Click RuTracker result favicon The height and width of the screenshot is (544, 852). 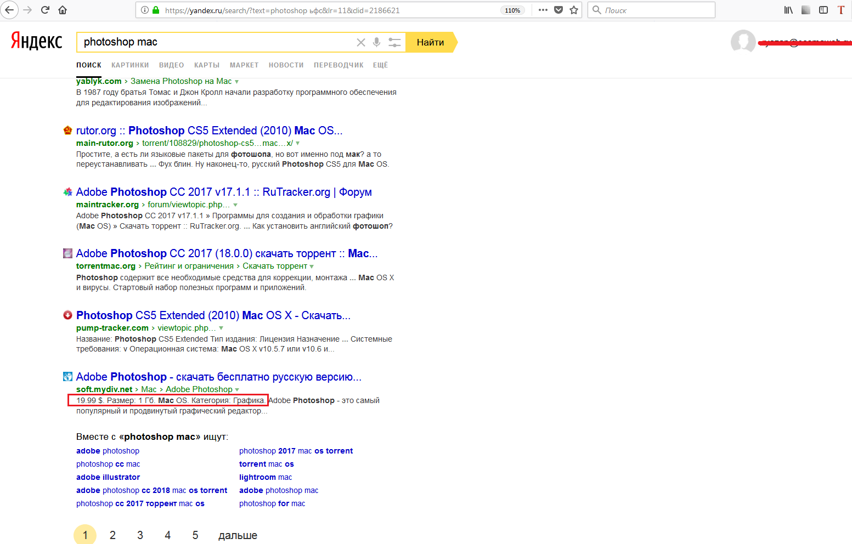(68, 192)
